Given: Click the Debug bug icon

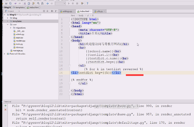Looking at the screenshot, I should coord(73,3).
